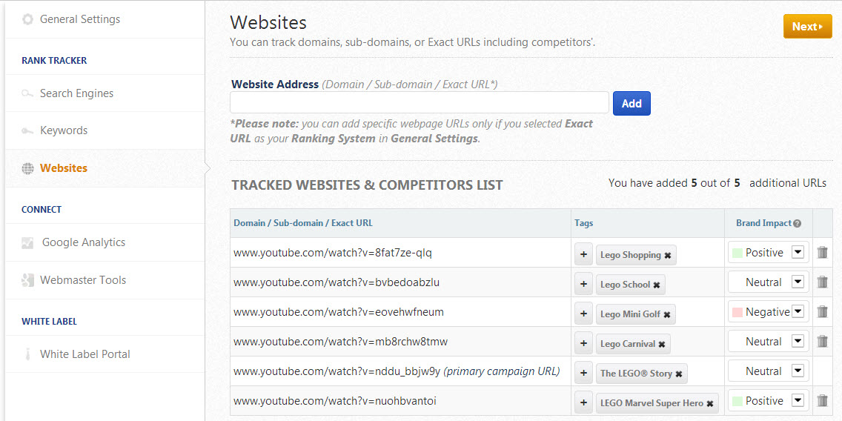Image resolution: width=842 pixels, height=421 pixels.
Task: Click the CONNECT section label
Action: tap(42, 210)
